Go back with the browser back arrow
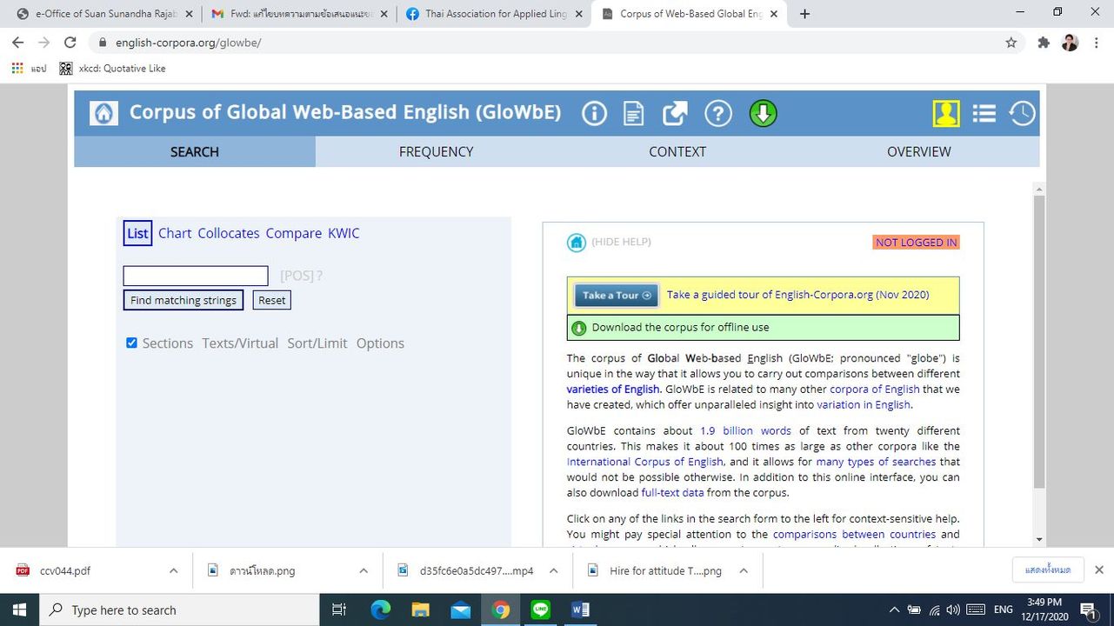This screenshot has height=626, width=1114. point(18,42)
